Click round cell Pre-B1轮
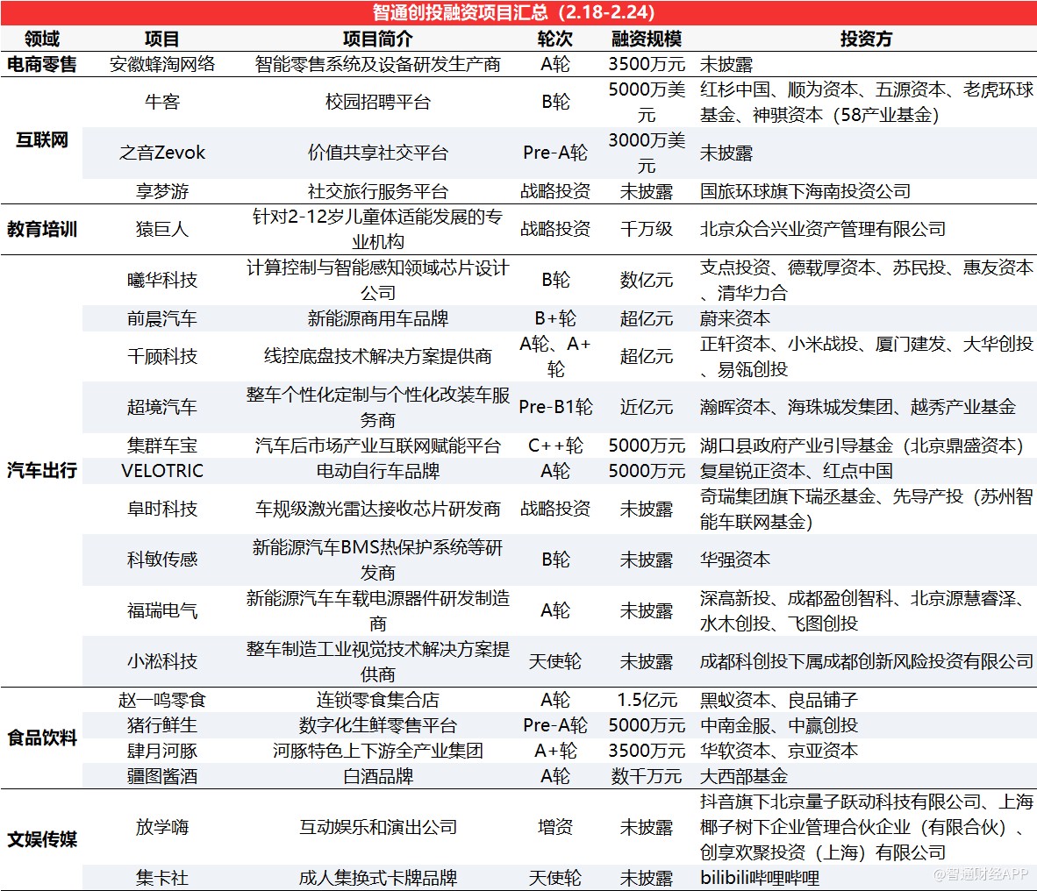Image resolution: width=1037 pixels, height=891 pixels. (x=555, y=407)
